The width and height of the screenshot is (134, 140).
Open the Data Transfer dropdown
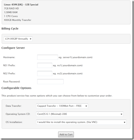(x=62, y=106)
